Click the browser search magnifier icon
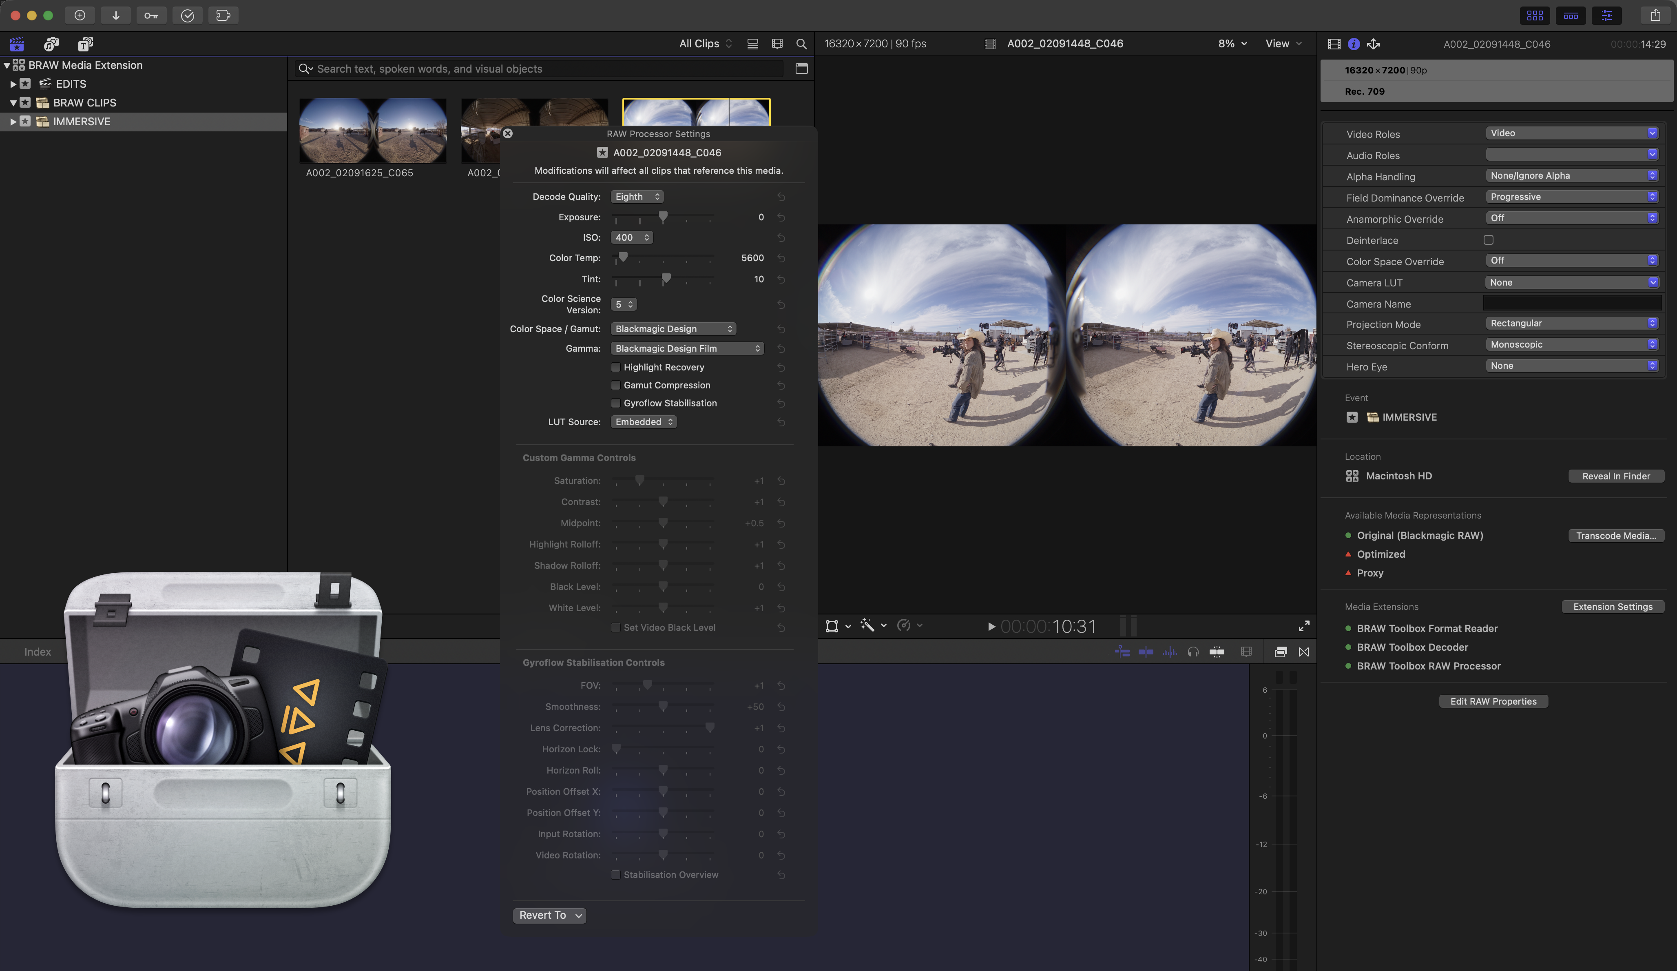 [x=801, y=44]
